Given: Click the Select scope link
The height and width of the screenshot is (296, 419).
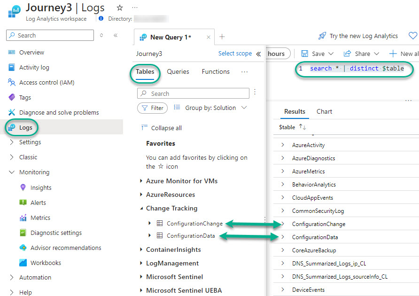Looking at the screenshot, I should (x=235, y=54).
